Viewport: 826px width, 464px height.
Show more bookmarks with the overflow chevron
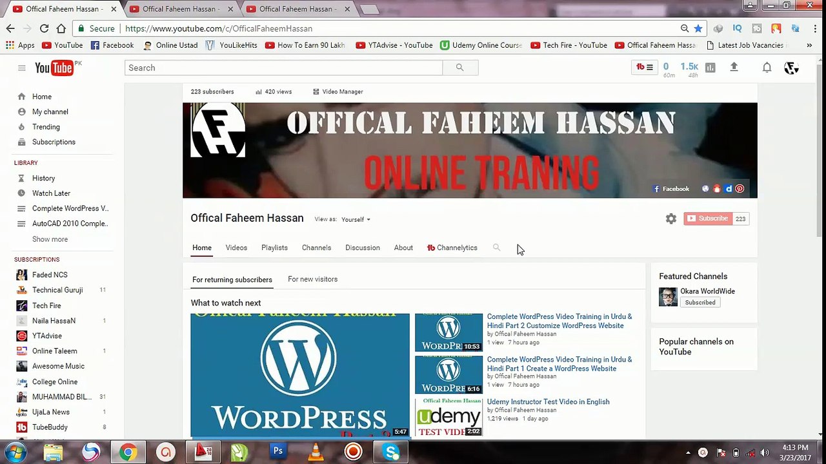[x=809, y=45]
